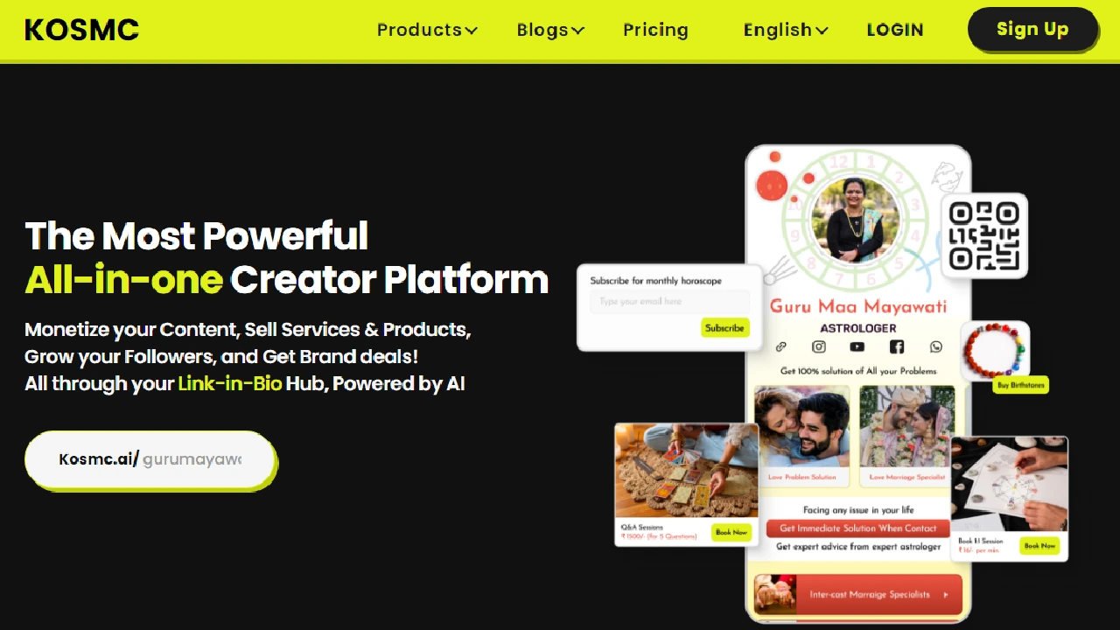Click the arrow on Inter-cast Marriage Specialists banner
This screenshot has height=630, width=1120.
[x=945, y=595]
